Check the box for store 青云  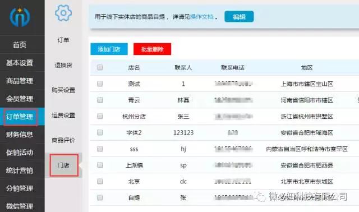[x=100, y=100]
